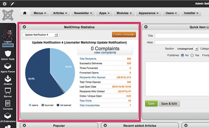Open the Users dropdown menu
This screenshot has width=209, height=128.
171,13
